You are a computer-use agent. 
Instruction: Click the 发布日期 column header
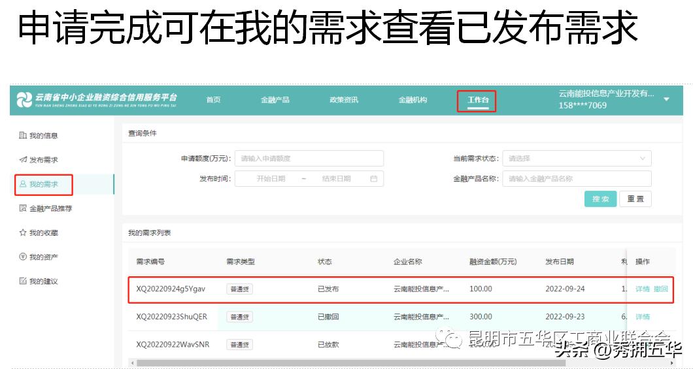pos(560,262)
